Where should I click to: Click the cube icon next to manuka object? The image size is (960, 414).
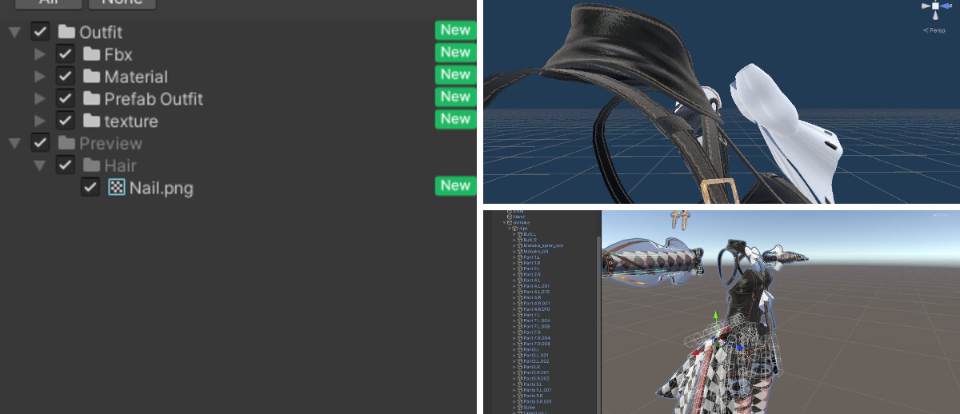(510, 222)
